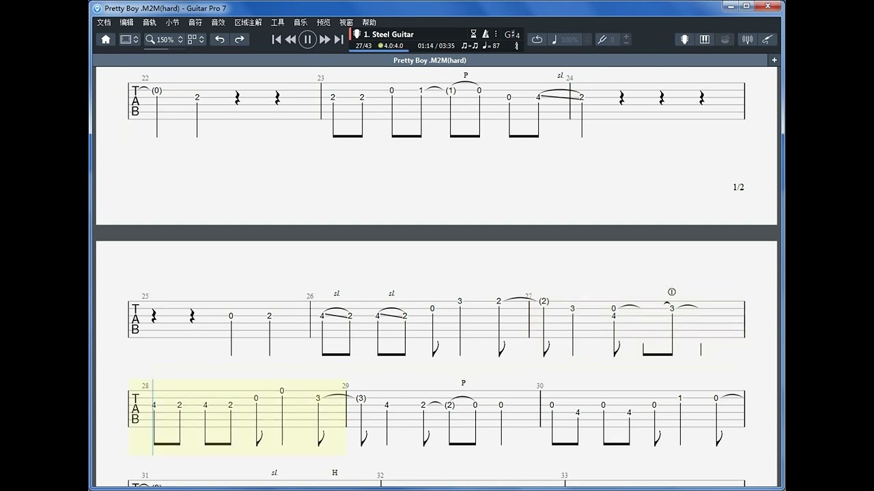The image size is (874, 491).
Task: Open the multi-track layout selector
Action: click(x=196, y=40)
